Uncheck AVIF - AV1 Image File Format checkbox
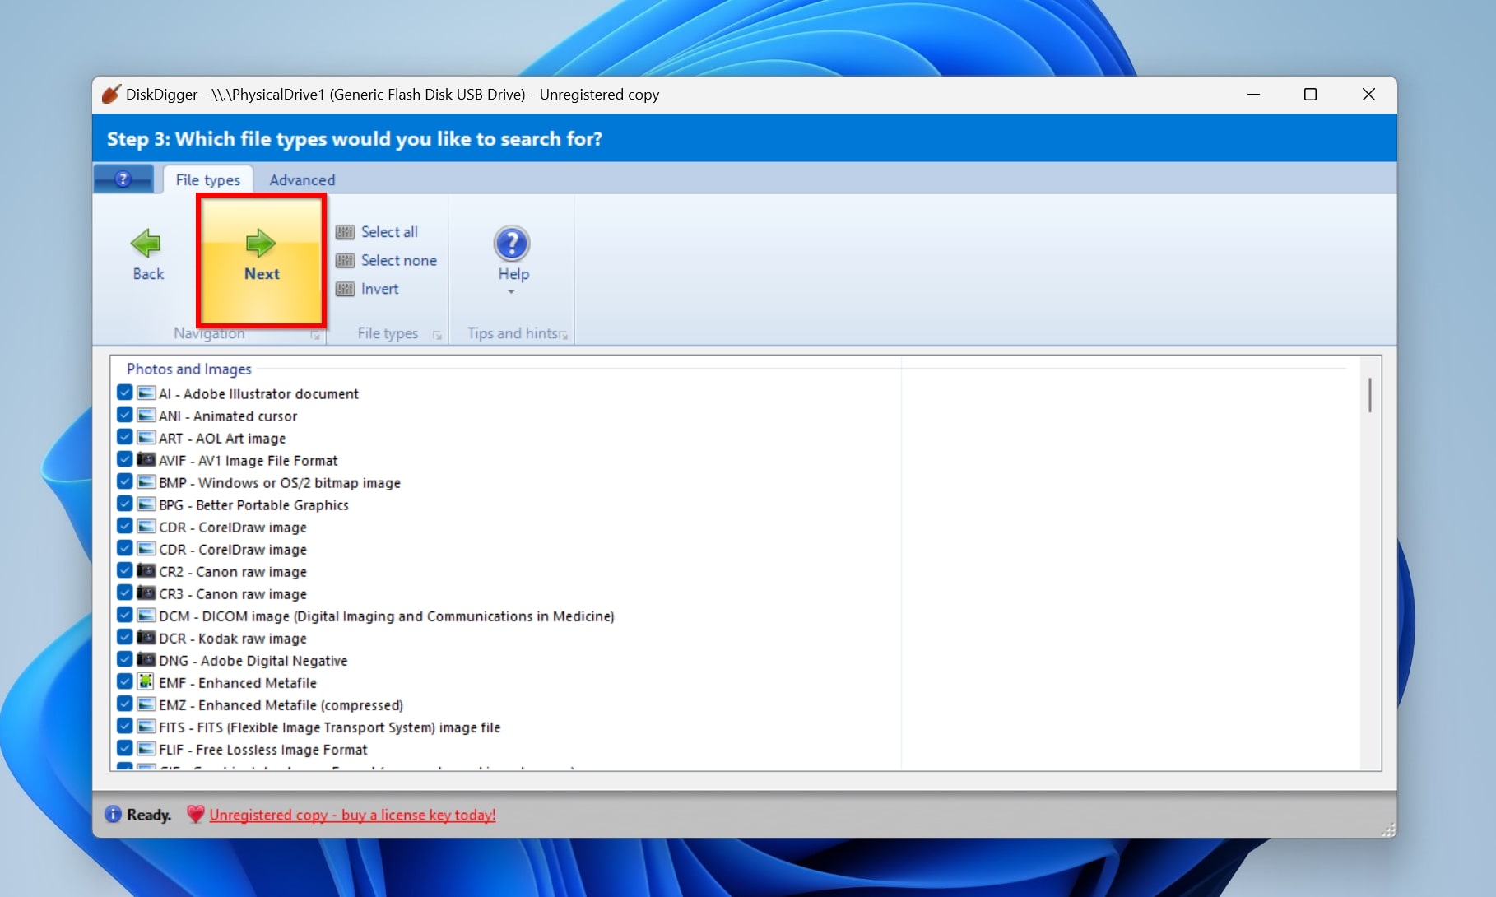The height and width of the screenshot is (897, 1496). [125, 459]
